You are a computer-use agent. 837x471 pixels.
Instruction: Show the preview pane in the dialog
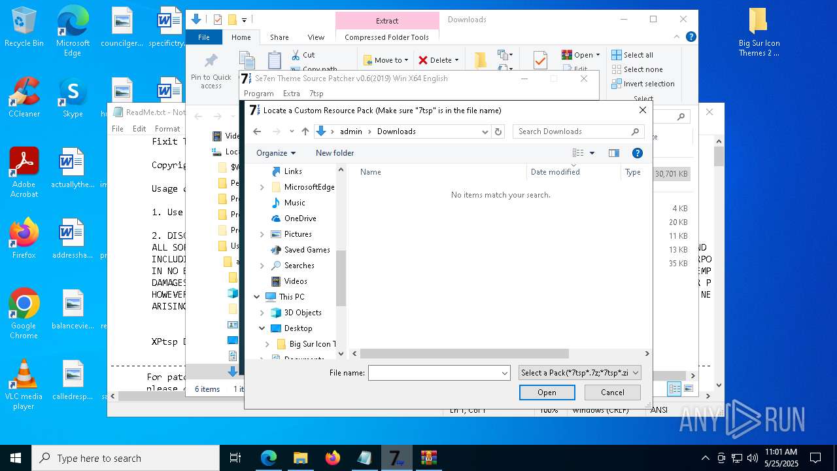(613, 153)
